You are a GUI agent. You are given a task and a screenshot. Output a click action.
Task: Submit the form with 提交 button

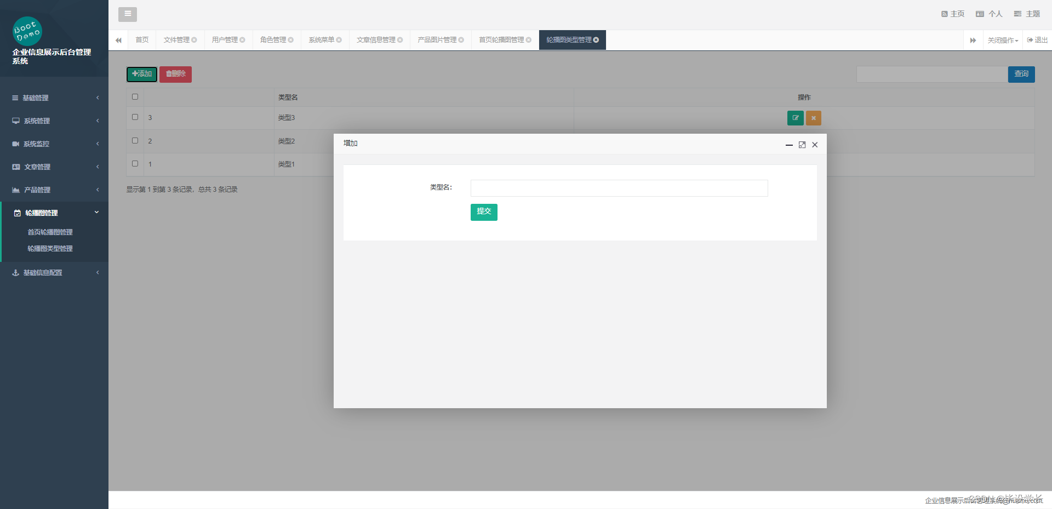pyautogui.click(x=484, y=211)
